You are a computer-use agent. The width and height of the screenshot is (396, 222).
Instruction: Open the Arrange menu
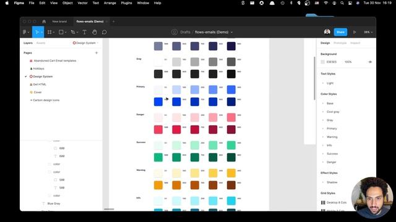(110, 3)
